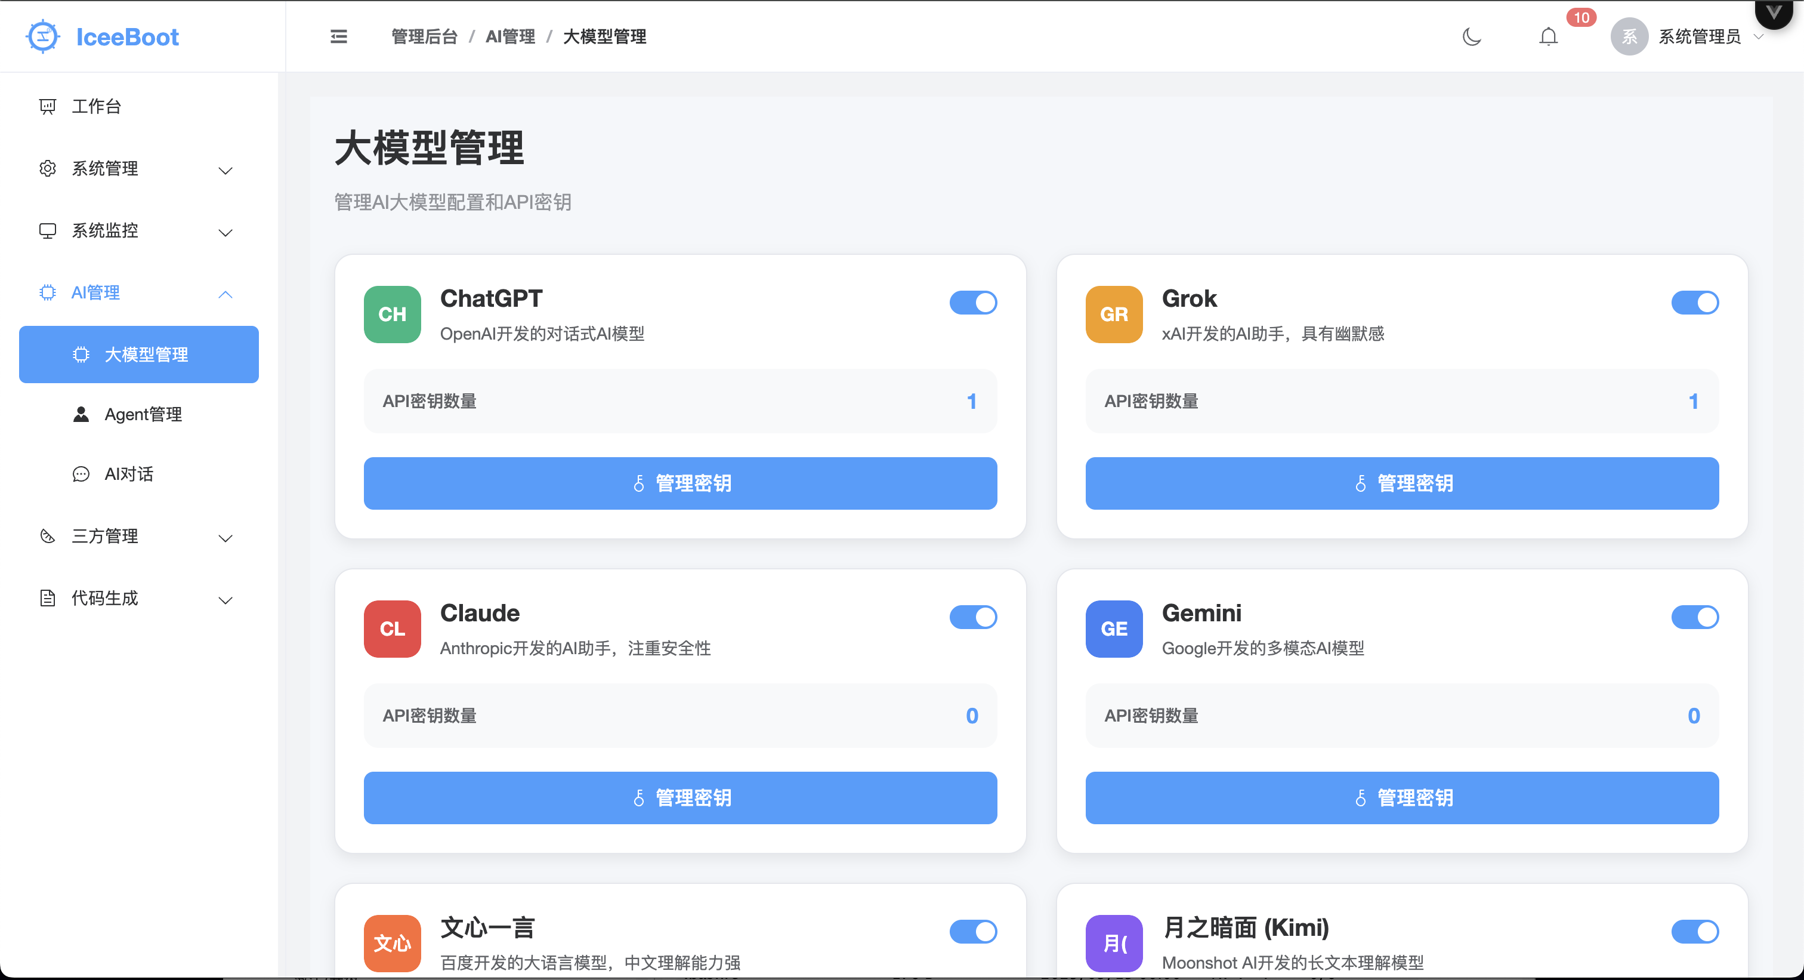The image size is (1804, 980).
Task: Click the 文心一言 card title
Action: pos(487,927)
